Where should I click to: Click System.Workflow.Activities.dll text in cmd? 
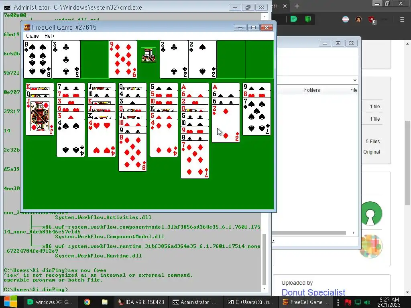pyautogui.click(x=103, y=217)
